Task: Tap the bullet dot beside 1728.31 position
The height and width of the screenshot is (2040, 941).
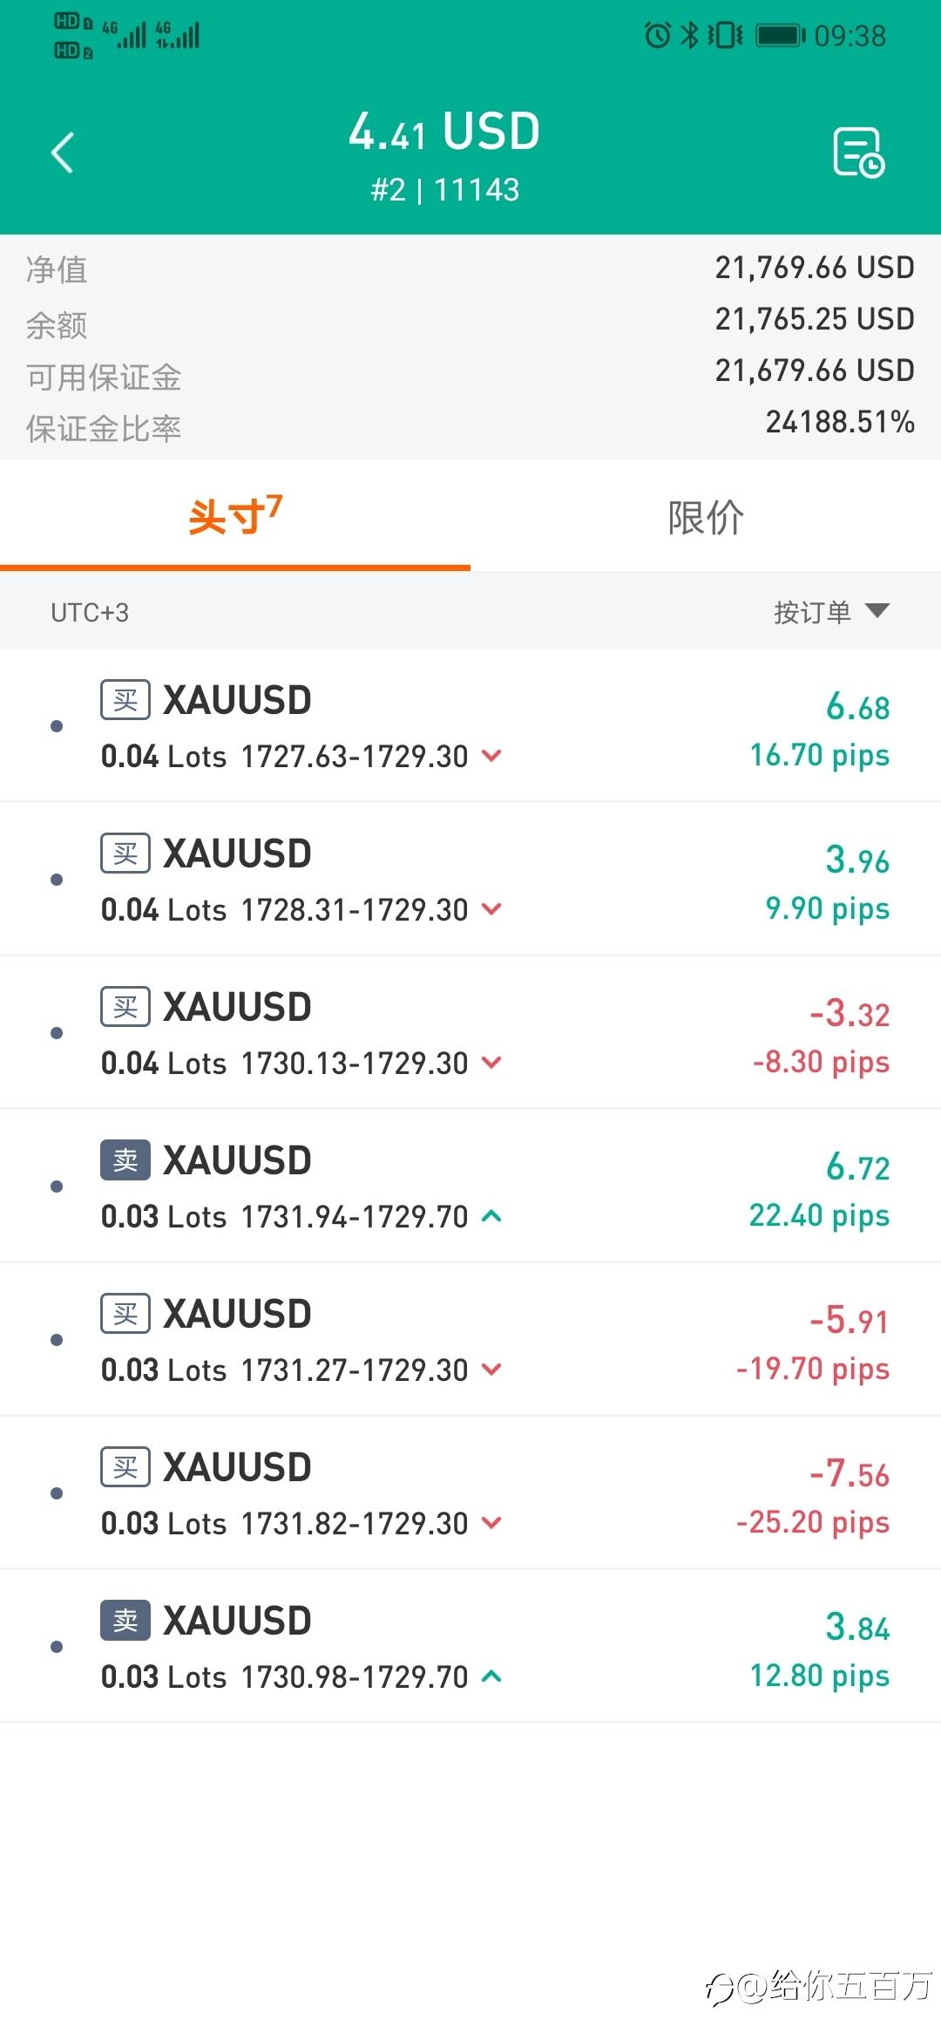Action: 57,880
